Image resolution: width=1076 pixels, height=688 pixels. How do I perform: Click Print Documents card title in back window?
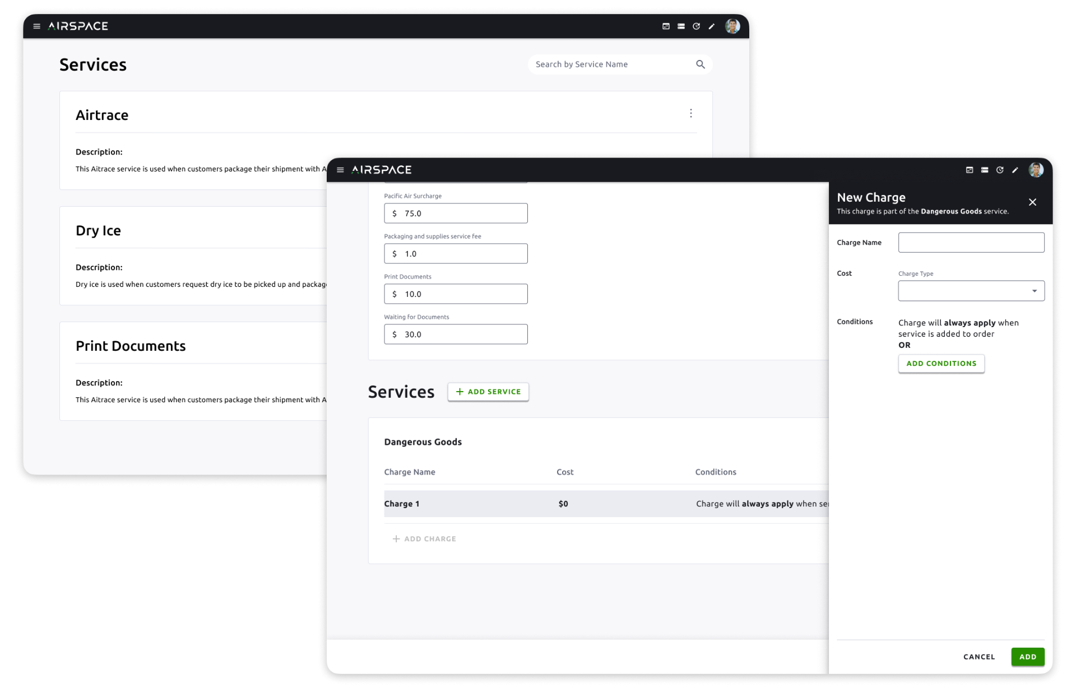131,346
